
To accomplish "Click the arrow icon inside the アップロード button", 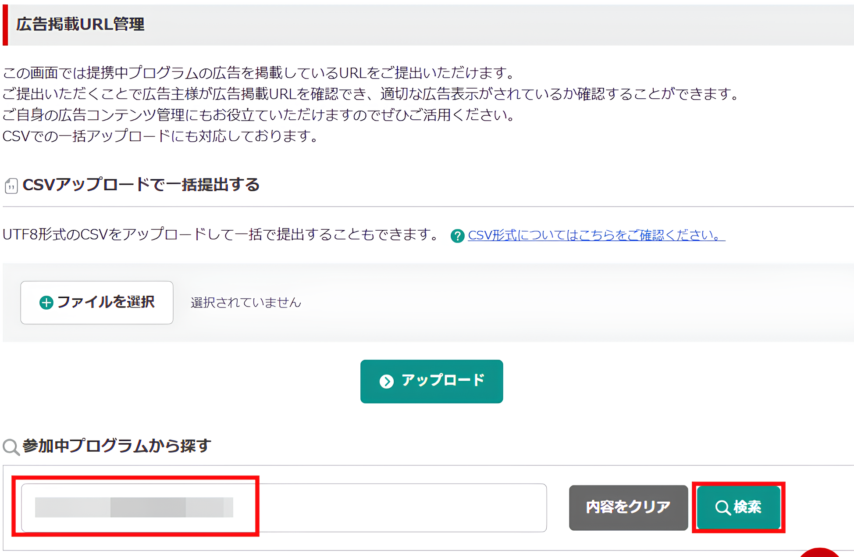I will tap(386, 382).
